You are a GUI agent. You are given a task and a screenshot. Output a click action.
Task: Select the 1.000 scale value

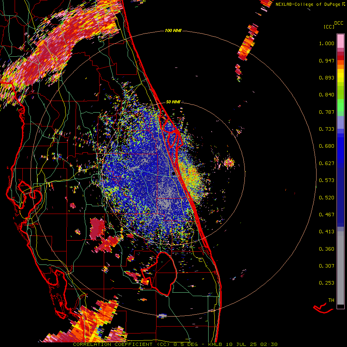point(327,43)
